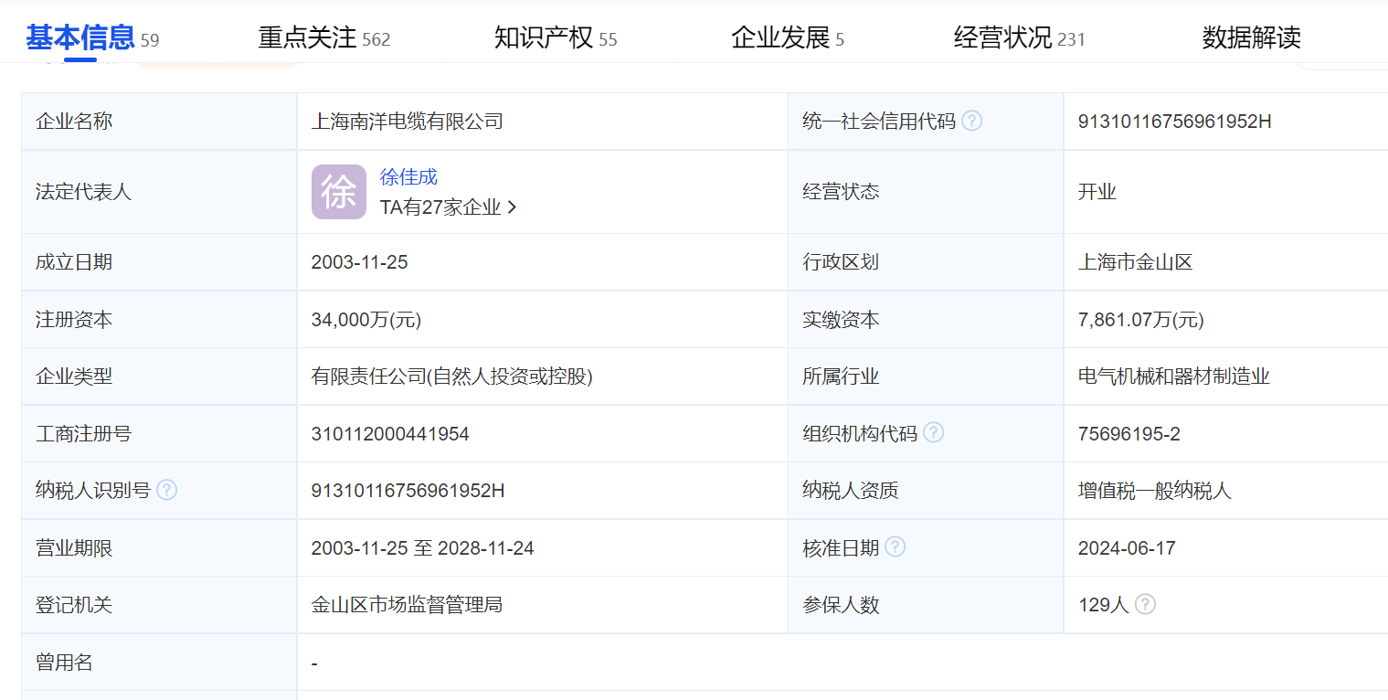Screen dimensions: 1388x700
Task: Click the 经营状态 label cell
Action: [x=926, y=192]
